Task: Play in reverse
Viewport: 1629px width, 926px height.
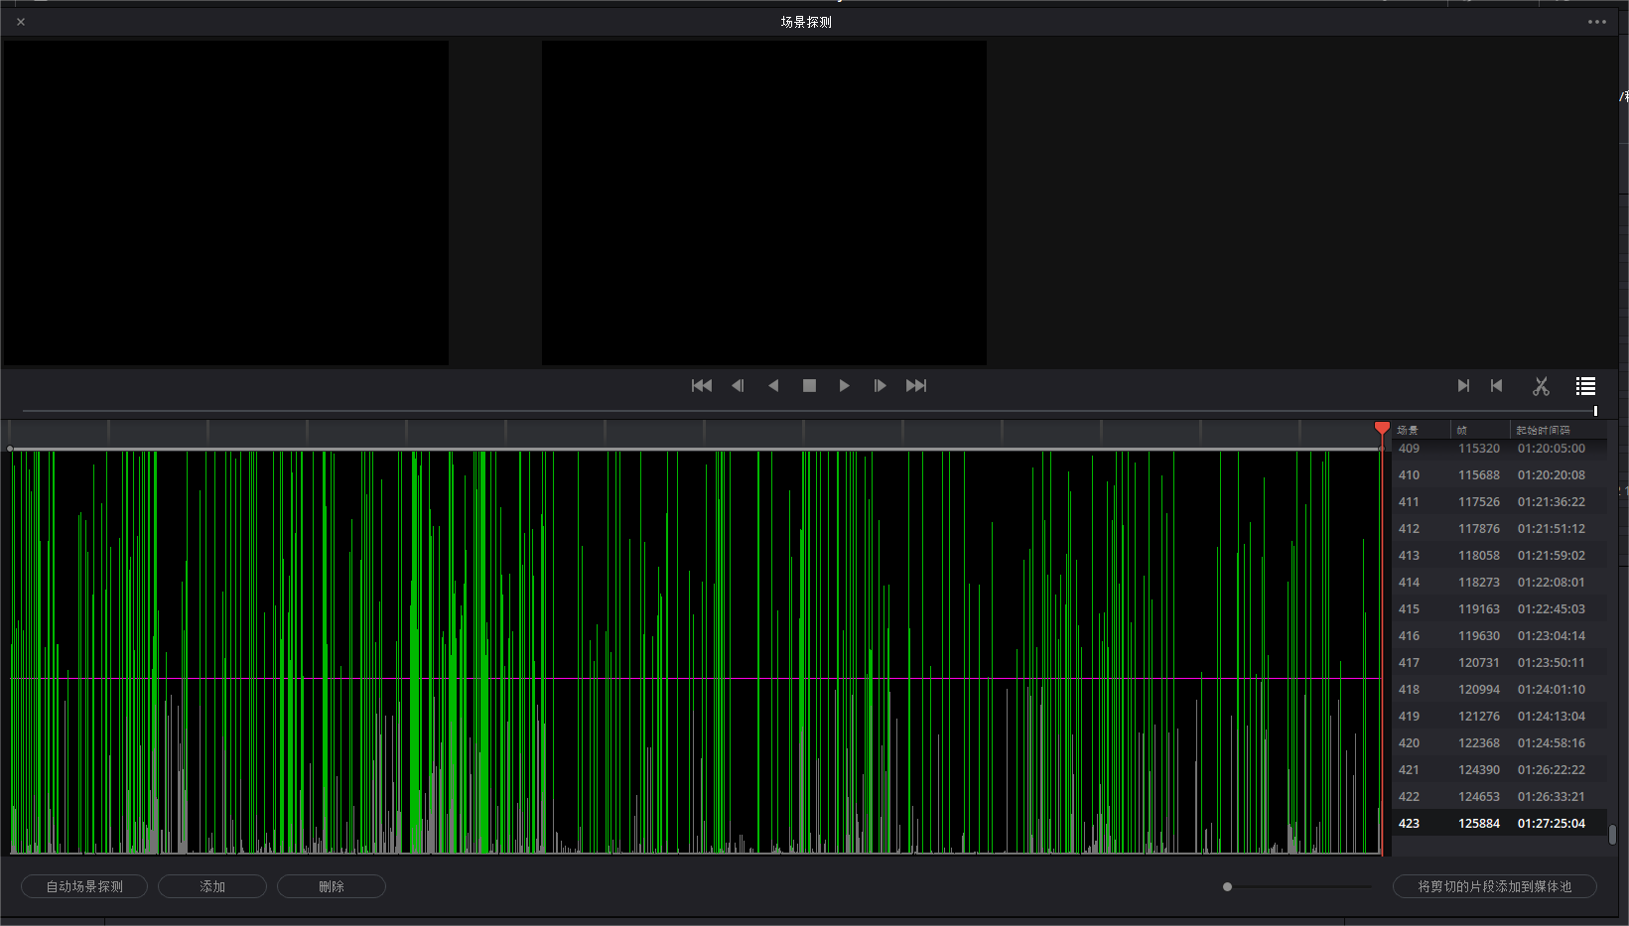Action: tap(773, 386)
